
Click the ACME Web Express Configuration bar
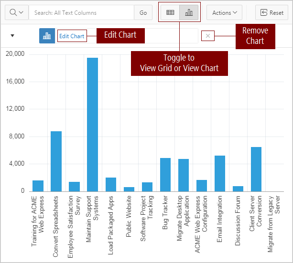(202, 186)
